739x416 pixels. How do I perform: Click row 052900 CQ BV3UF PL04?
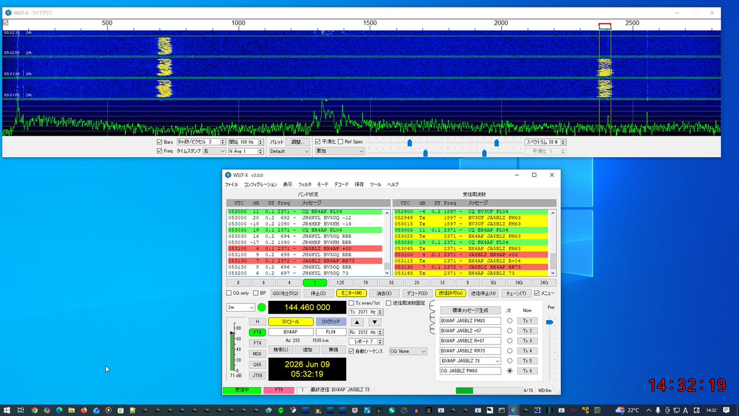471,212
